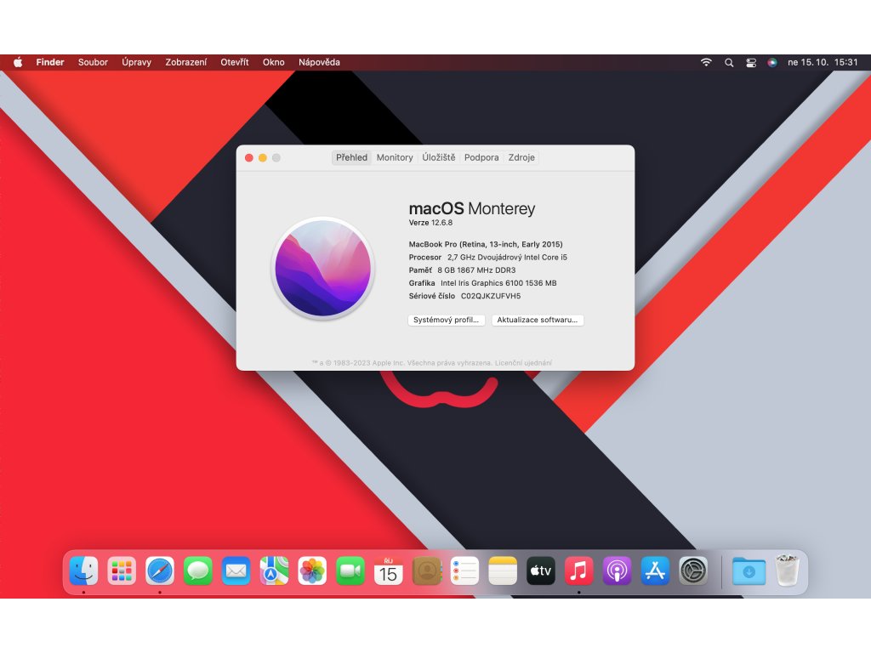This screenshot has width=871, height=653.
Task: Activate Siri from the menu bar
Action: click(x=772, y=63)
